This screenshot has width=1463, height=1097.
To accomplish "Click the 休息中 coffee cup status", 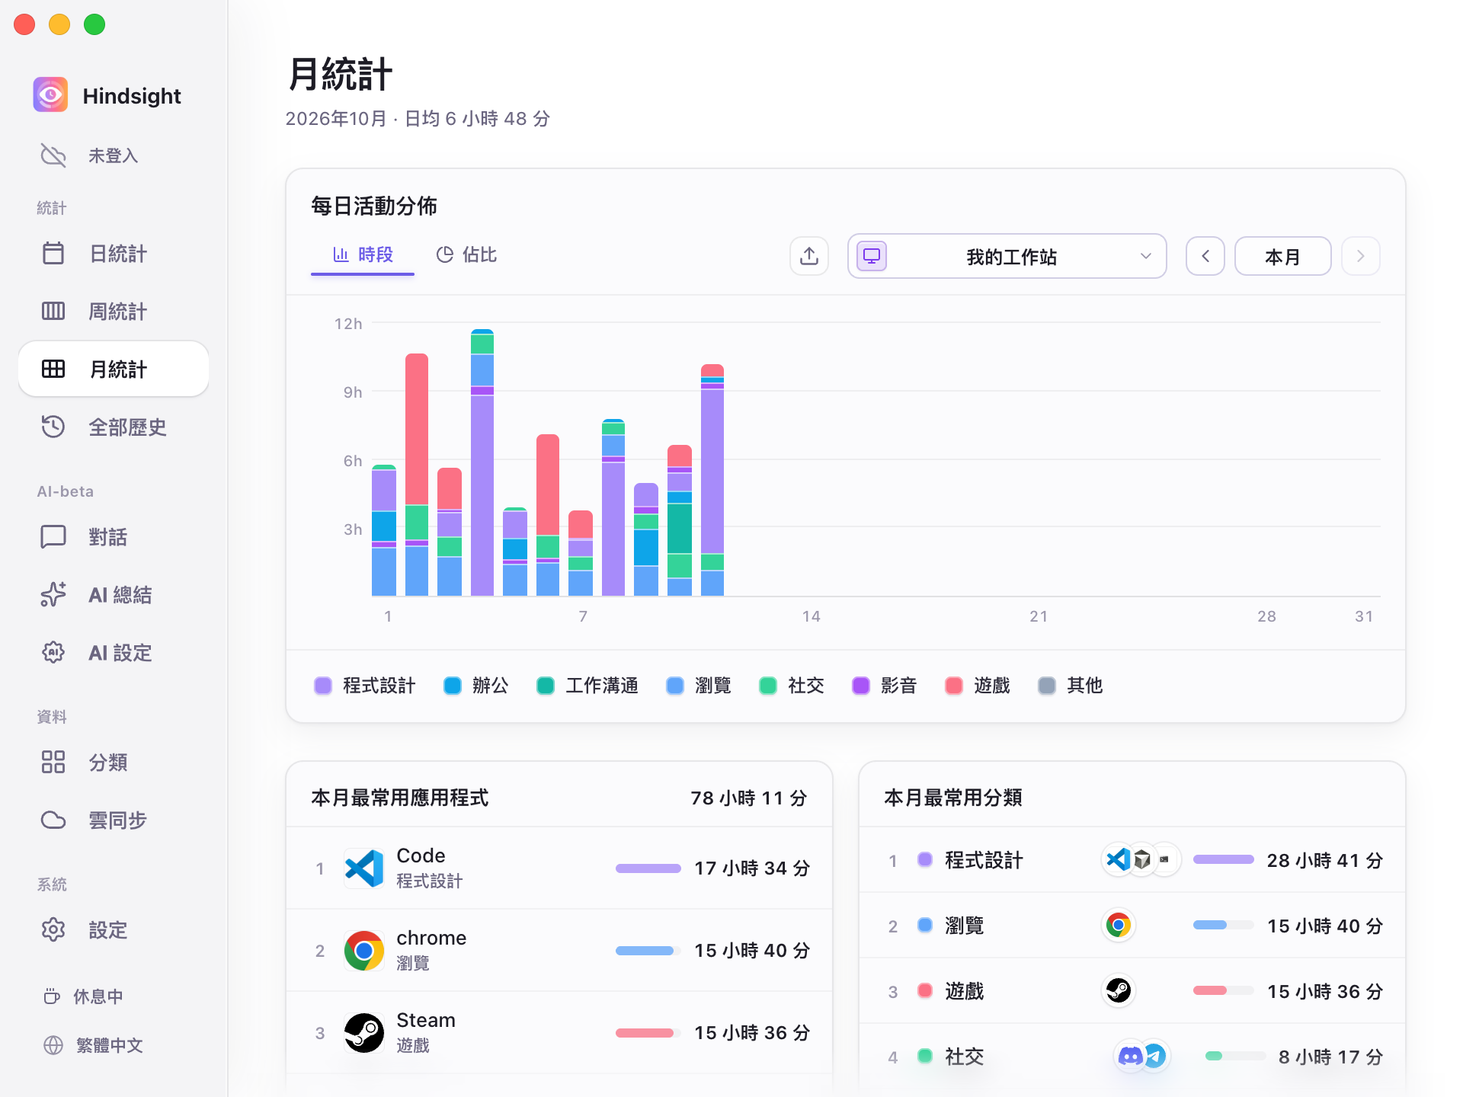I will [84, 996].
